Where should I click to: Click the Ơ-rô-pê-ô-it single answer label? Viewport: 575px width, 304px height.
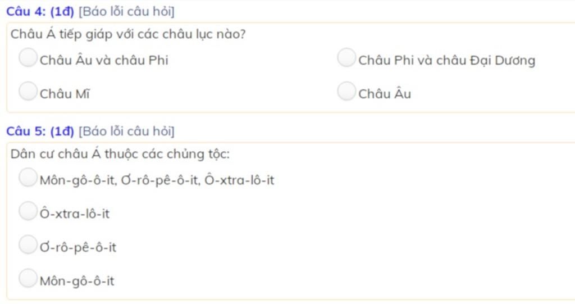point(77,247)
